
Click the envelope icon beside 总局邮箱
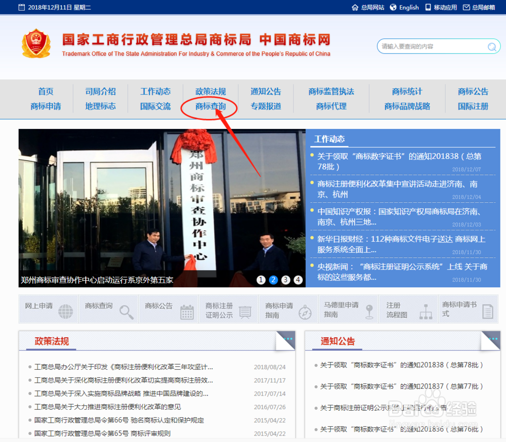pyautogui.click(x=467, y=7)
